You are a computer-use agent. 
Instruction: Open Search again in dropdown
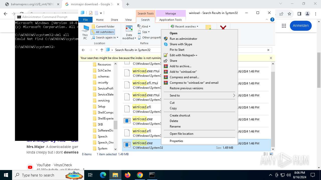tap(105, 37)
